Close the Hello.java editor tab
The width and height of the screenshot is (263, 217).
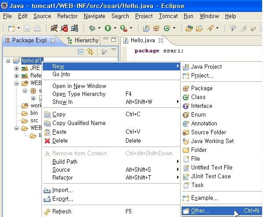[x=161, y=40]
